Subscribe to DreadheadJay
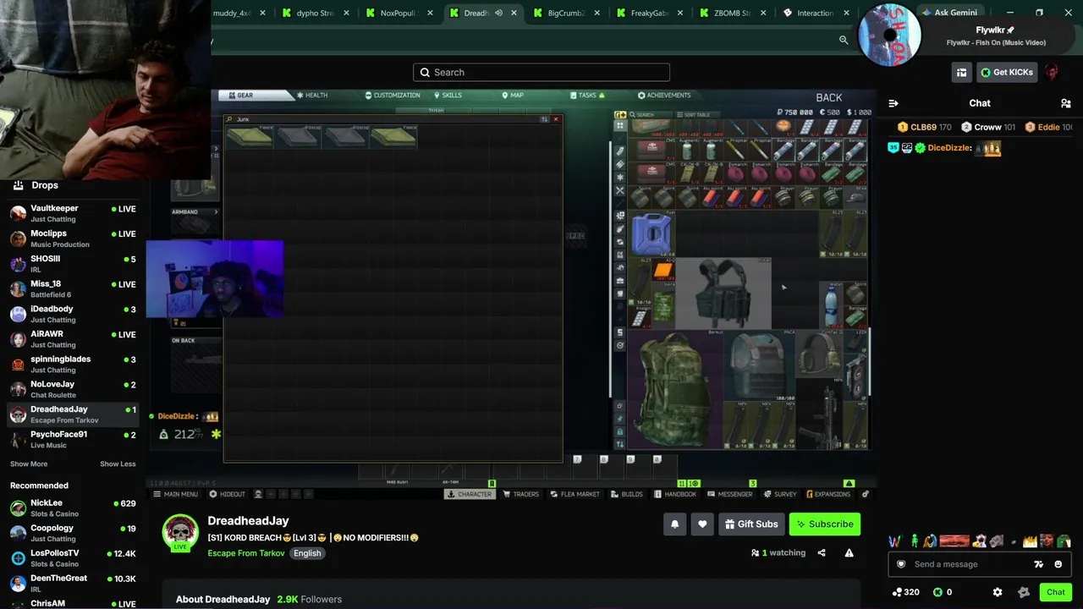 (x=825, y=524)
